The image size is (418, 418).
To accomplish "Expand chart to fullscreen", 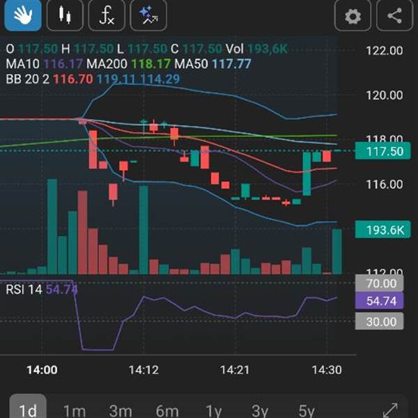I will point(390,410).
